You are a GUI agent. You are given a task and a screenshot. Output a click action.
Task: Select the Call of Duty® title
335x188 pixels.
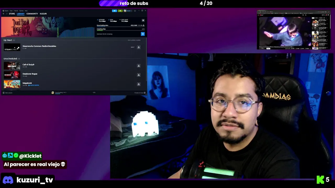28,64
